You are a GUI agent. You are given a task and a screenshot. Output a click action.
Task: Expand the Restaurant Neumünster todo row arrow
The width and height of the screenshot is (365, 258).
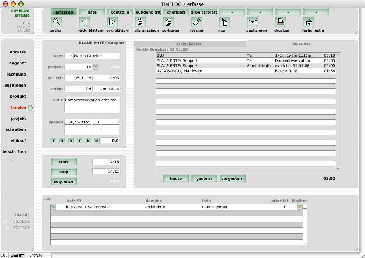coord(53,207)
